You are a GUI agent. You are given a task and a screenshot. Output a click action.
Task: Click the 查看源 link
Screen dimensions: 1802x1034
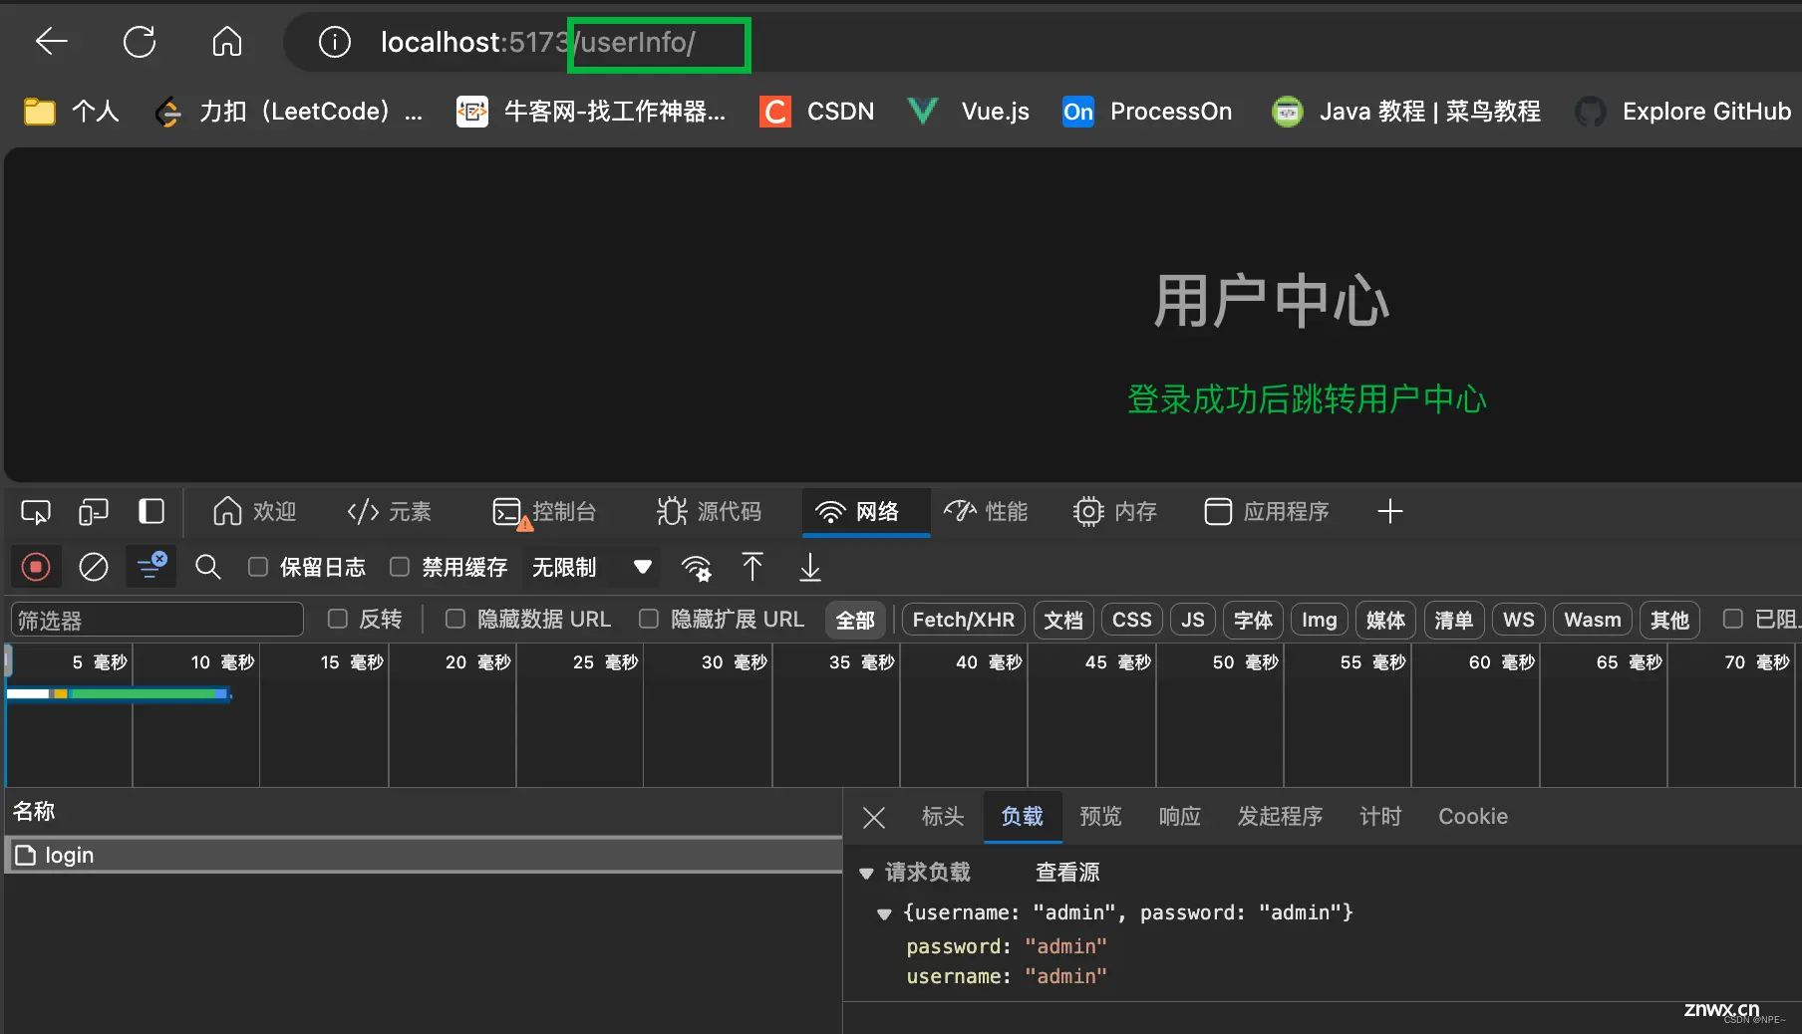1067,873
